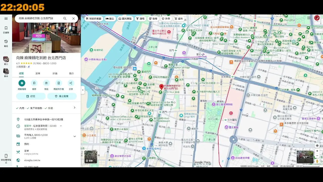This screenshot has width=323, height=182.
Task: Select the 超市 supermarket chip
Action: tap(179, 19)
